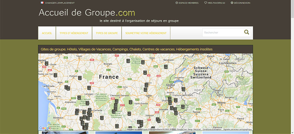Open Changer l'emplacement link
Image resolution: width=294 pixels, height=134 pixels.
click(60, 3)
